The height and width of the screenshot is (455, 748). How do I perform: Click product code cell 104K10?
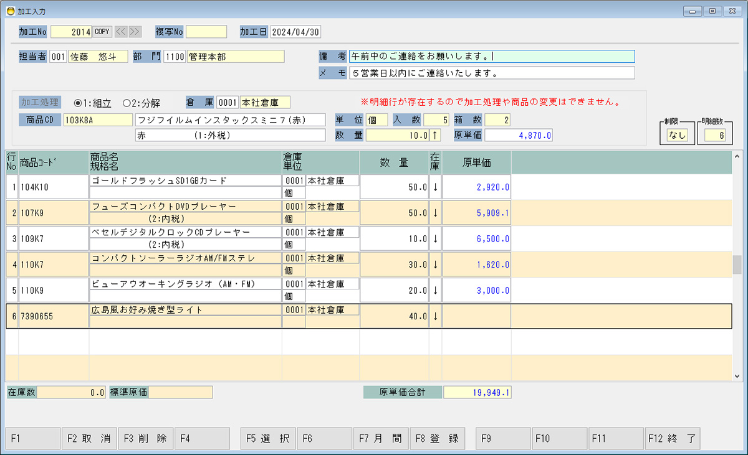(54, 187)
